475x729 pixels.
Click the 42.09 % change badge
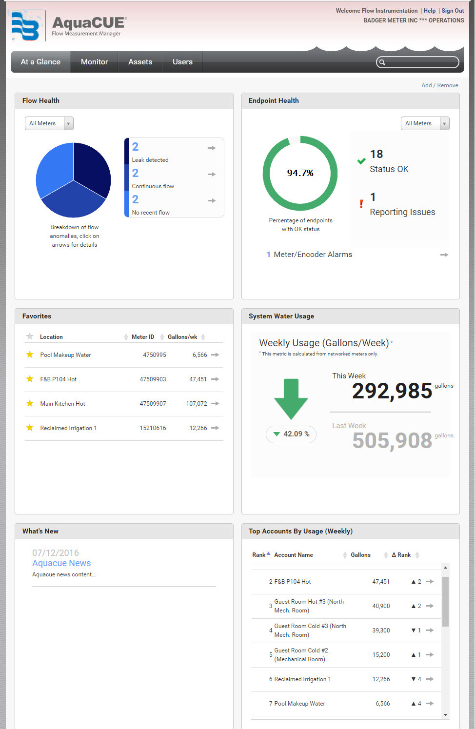click(x=291, y=434)
